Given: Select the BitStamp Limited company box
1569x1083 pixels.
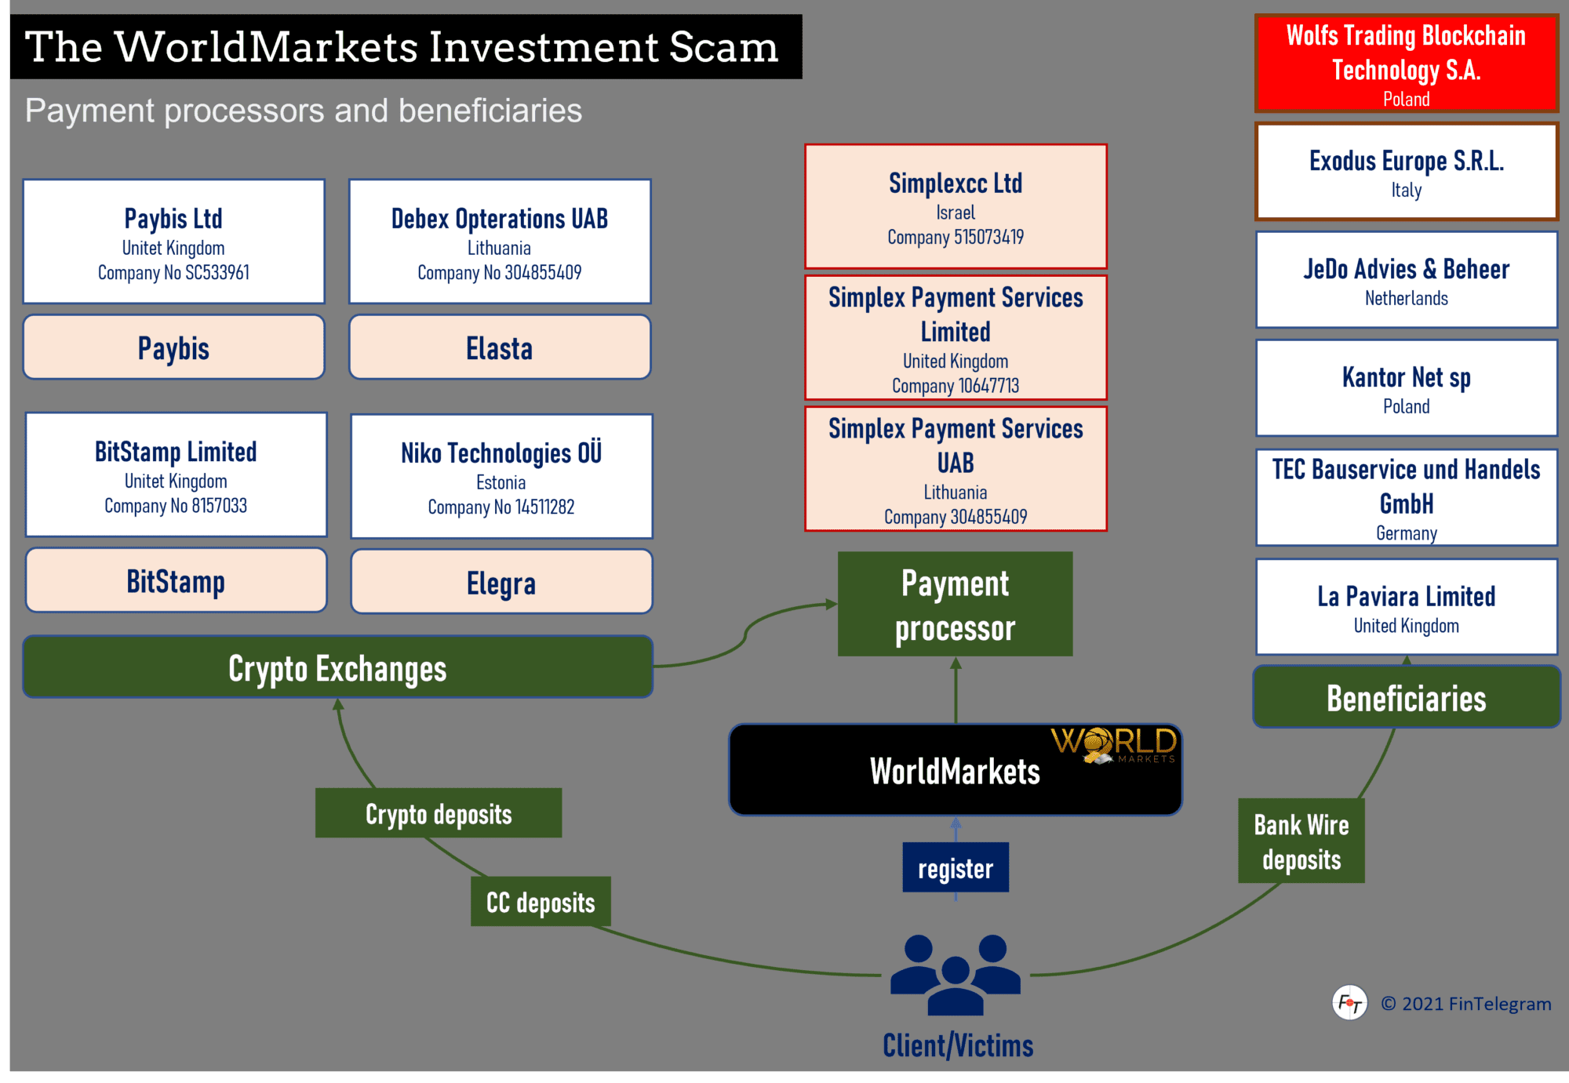Looking at the screenshot, I should click(x=176, y=475).
